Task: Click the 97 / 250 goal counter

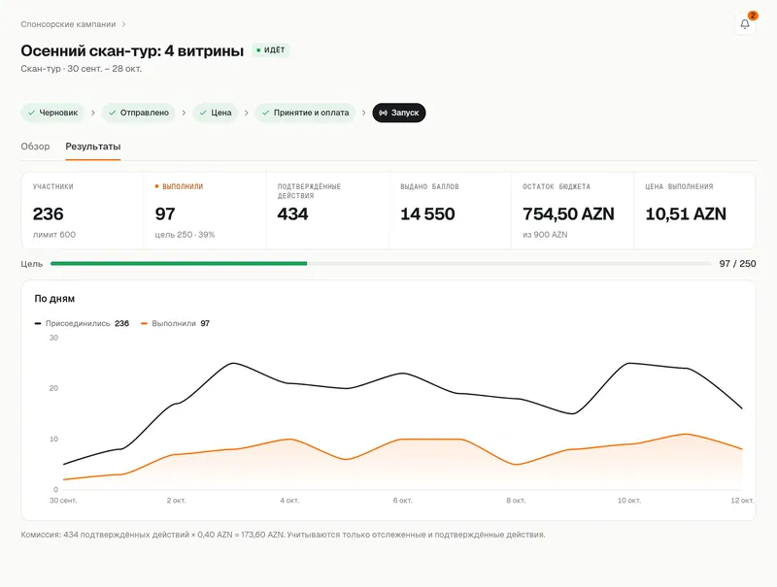Action: [737, 264]
